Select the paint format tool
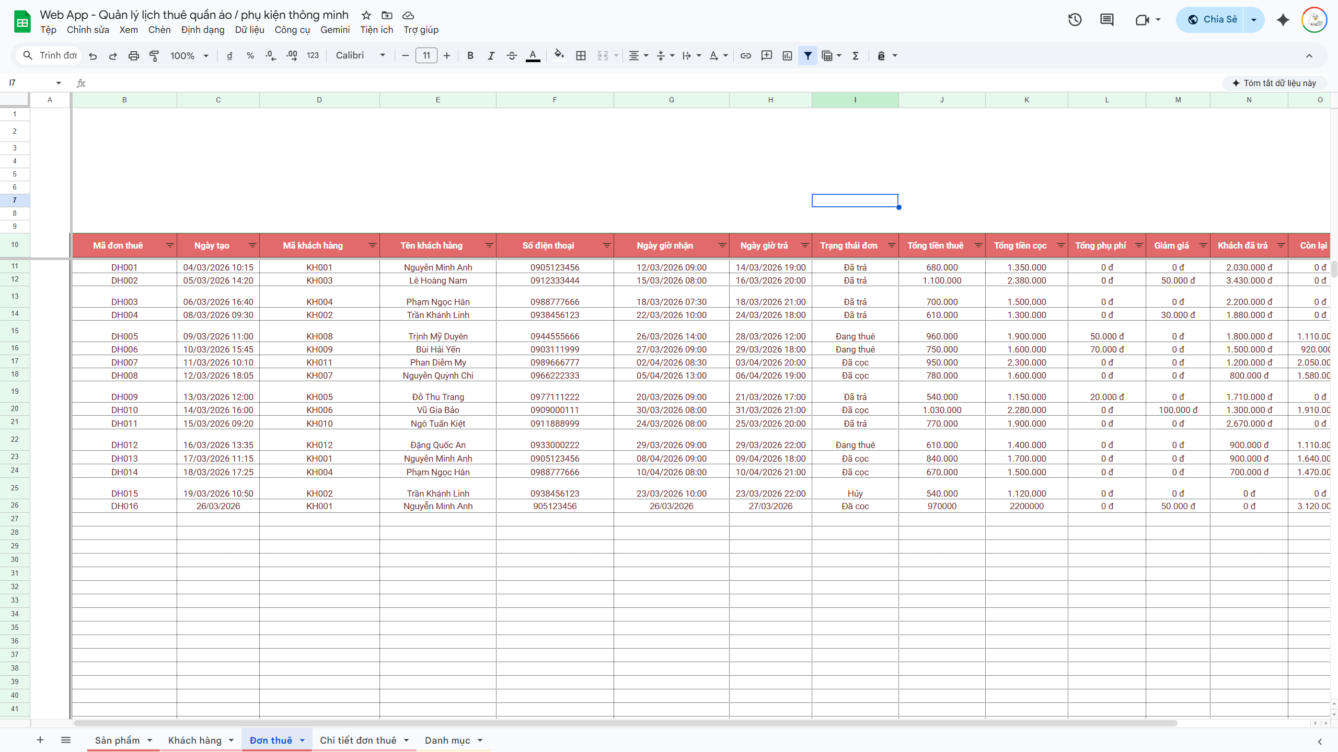The height and width of the screenshot is (752, 1338). click(154, 55)
